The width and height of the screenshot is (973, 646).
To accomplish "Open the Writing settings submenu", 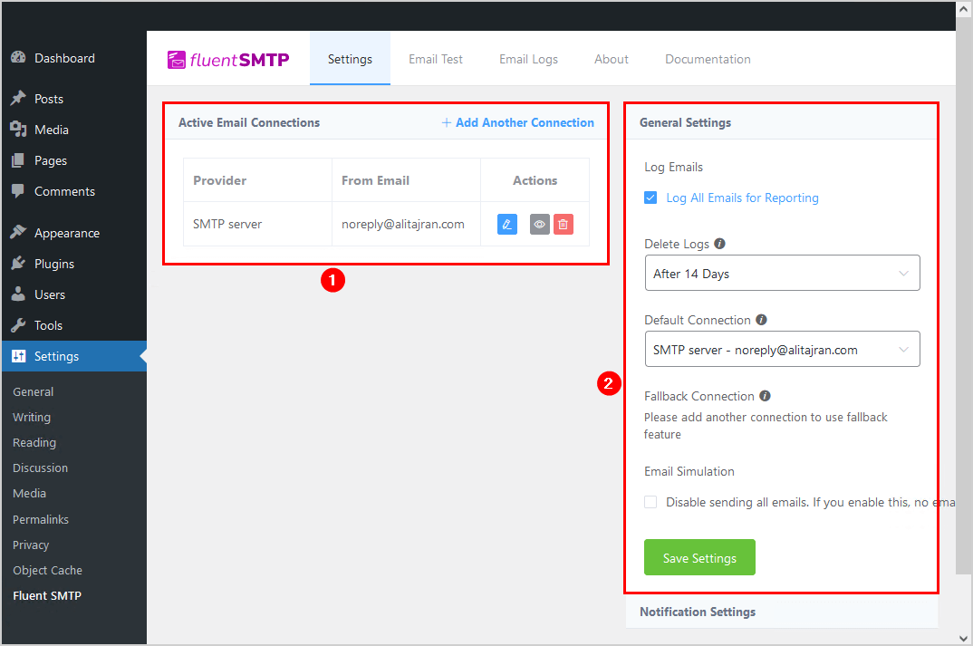I will tap(32, 417).
